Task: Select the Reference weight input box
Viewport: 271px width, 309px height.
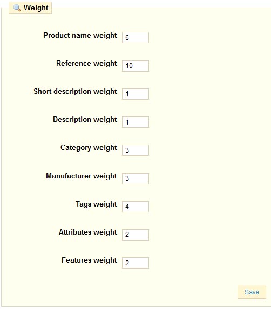Action: [x=135, y=66]
